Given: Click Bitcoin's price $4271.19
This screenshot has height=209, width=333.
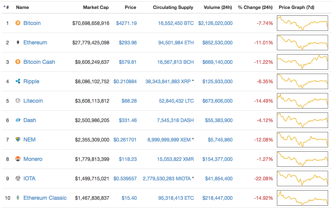Looking at the screenshot, I should 126,23.
